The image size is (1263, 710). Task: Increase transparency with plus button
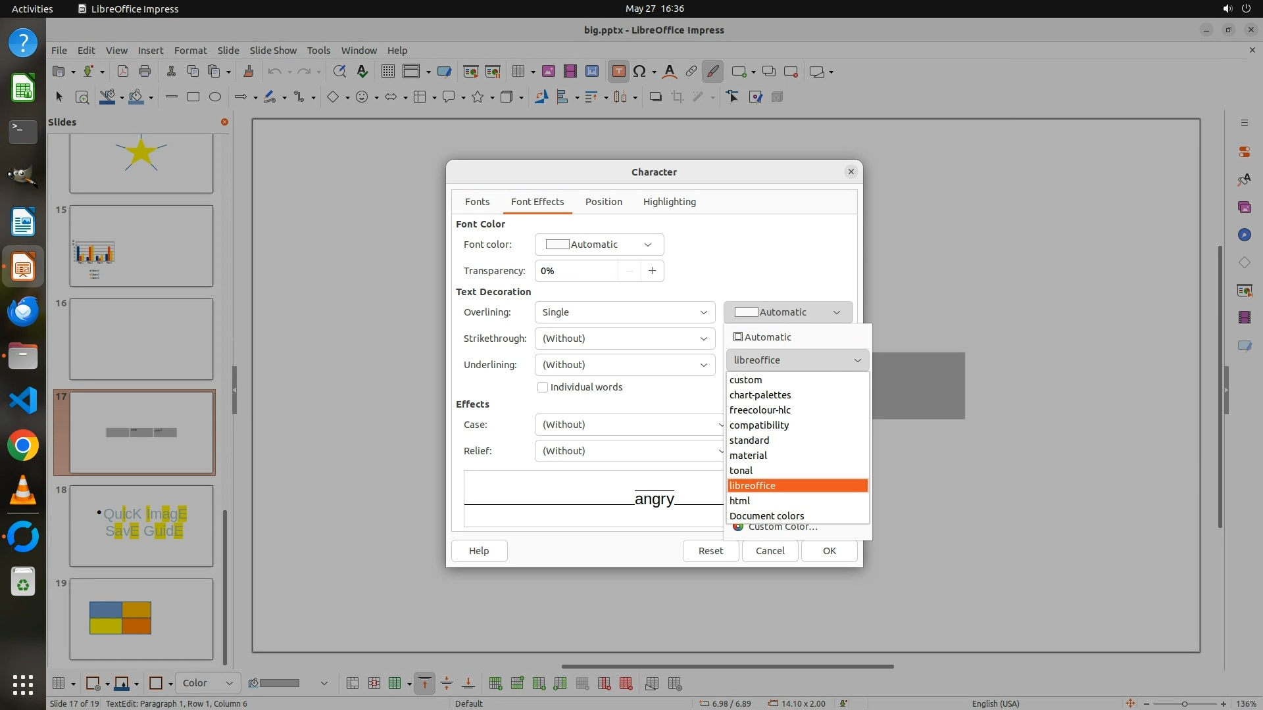point(652,271)
